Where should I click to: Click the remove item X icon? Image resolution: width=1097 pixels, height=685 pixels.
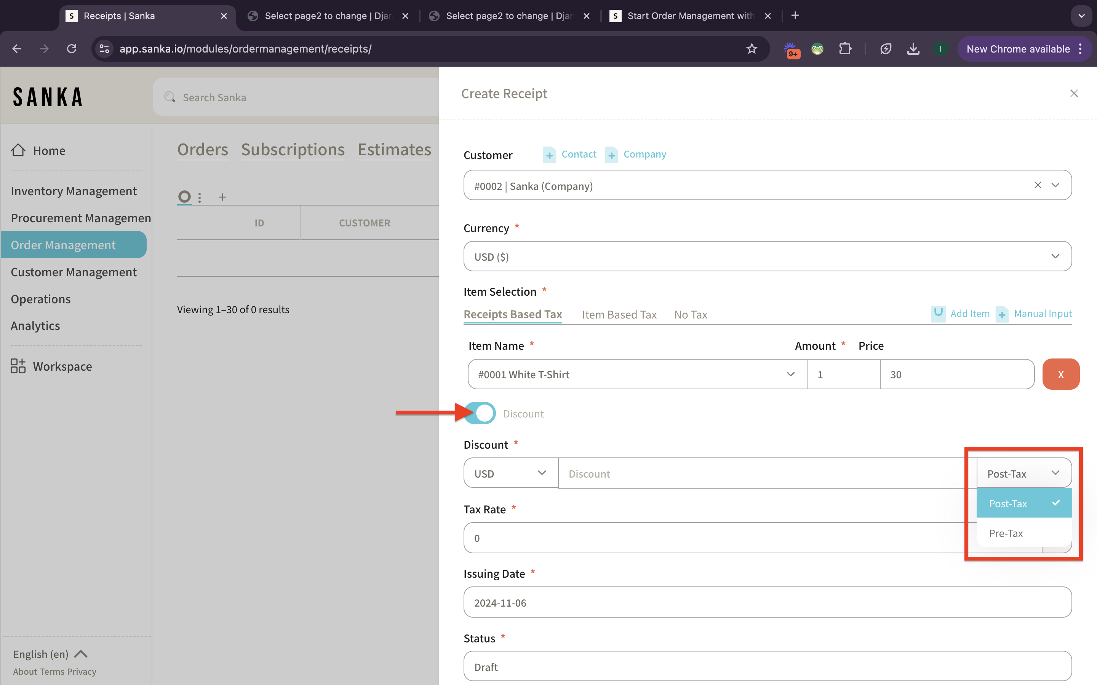1062,374
